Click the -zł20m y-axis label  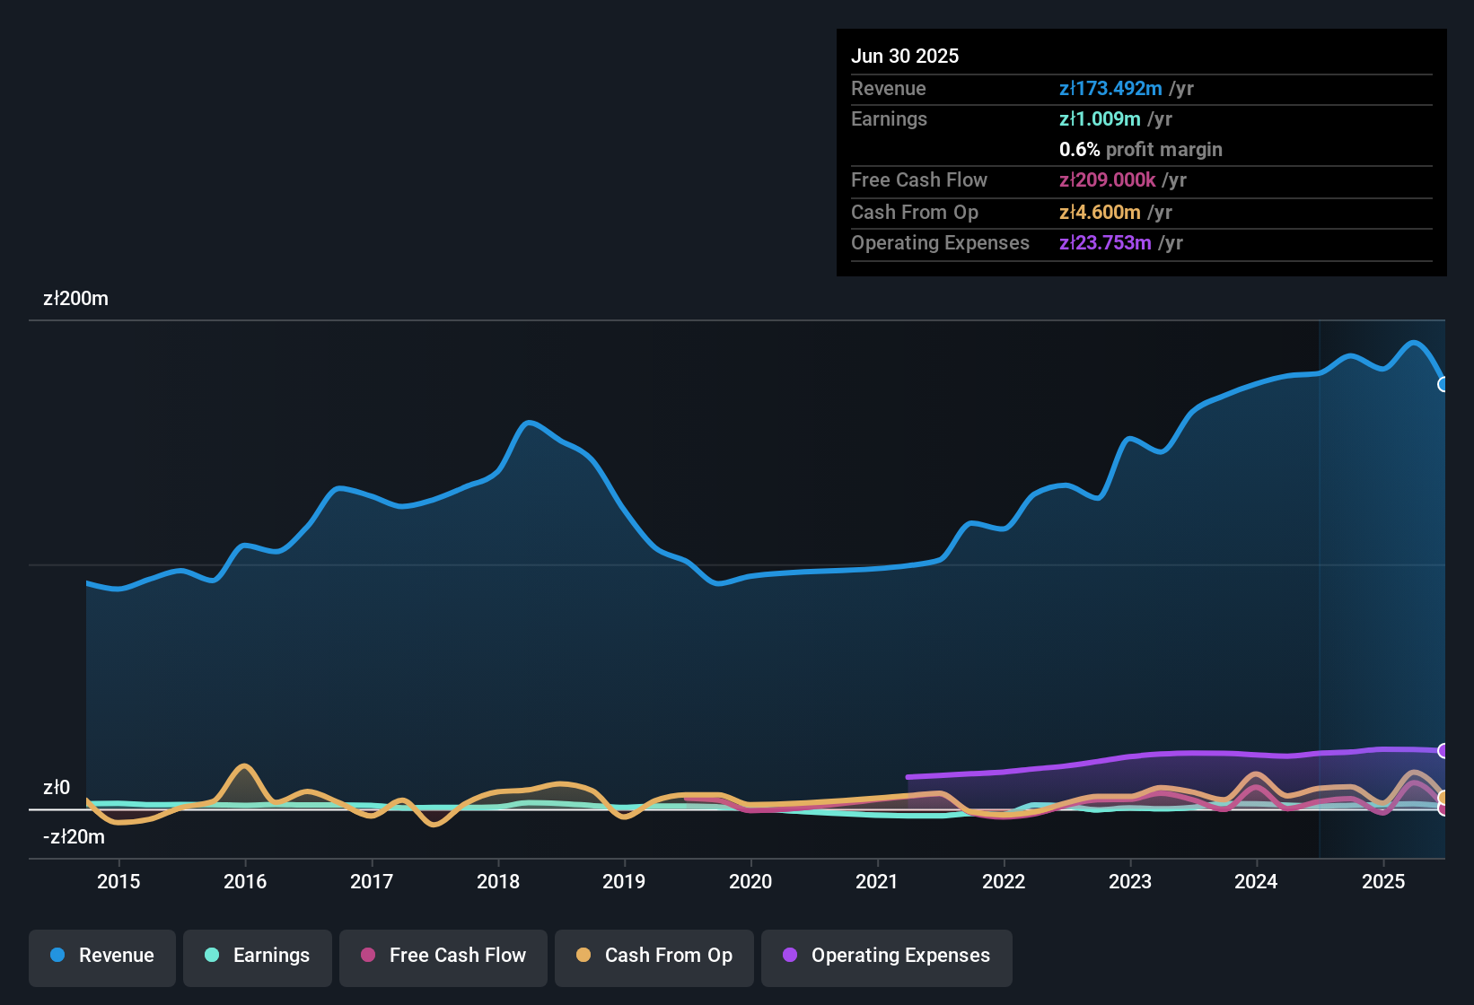pyautogui.click(x=74, y=837)
